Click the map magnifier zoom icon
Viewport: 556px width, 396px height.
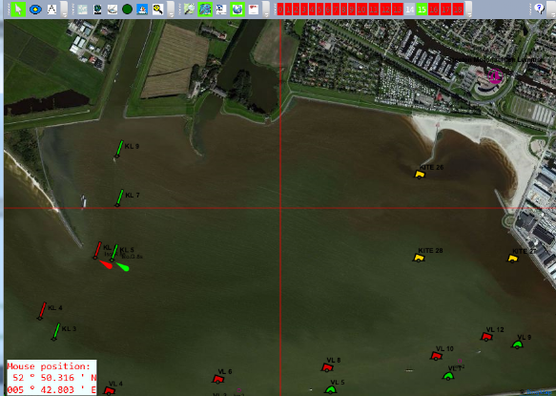coord(189,10)
